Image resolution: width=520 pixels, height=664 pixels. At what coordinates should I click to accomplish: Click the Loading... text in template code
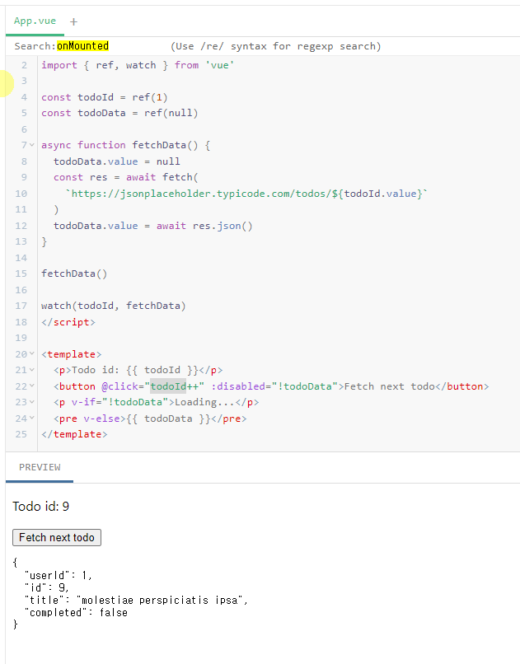point(205,402)
